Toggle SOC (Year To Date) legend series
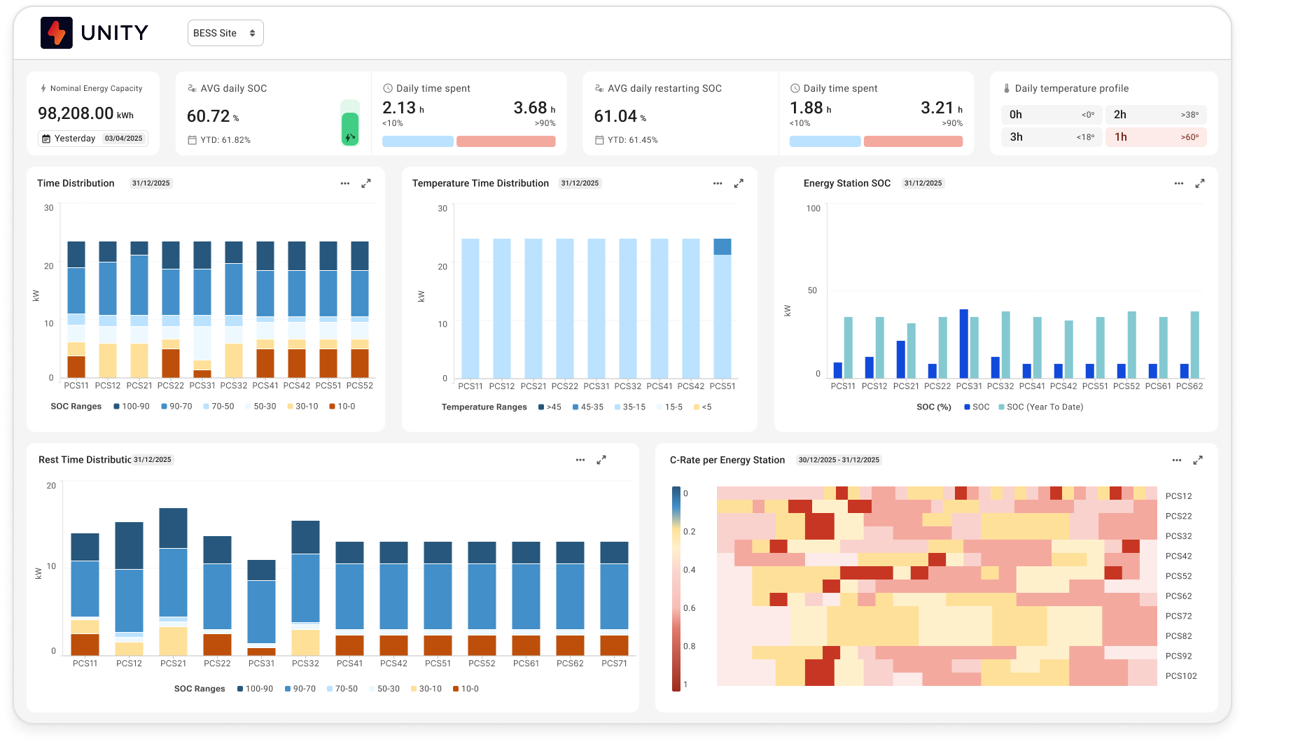 [x=1040, y=407]
